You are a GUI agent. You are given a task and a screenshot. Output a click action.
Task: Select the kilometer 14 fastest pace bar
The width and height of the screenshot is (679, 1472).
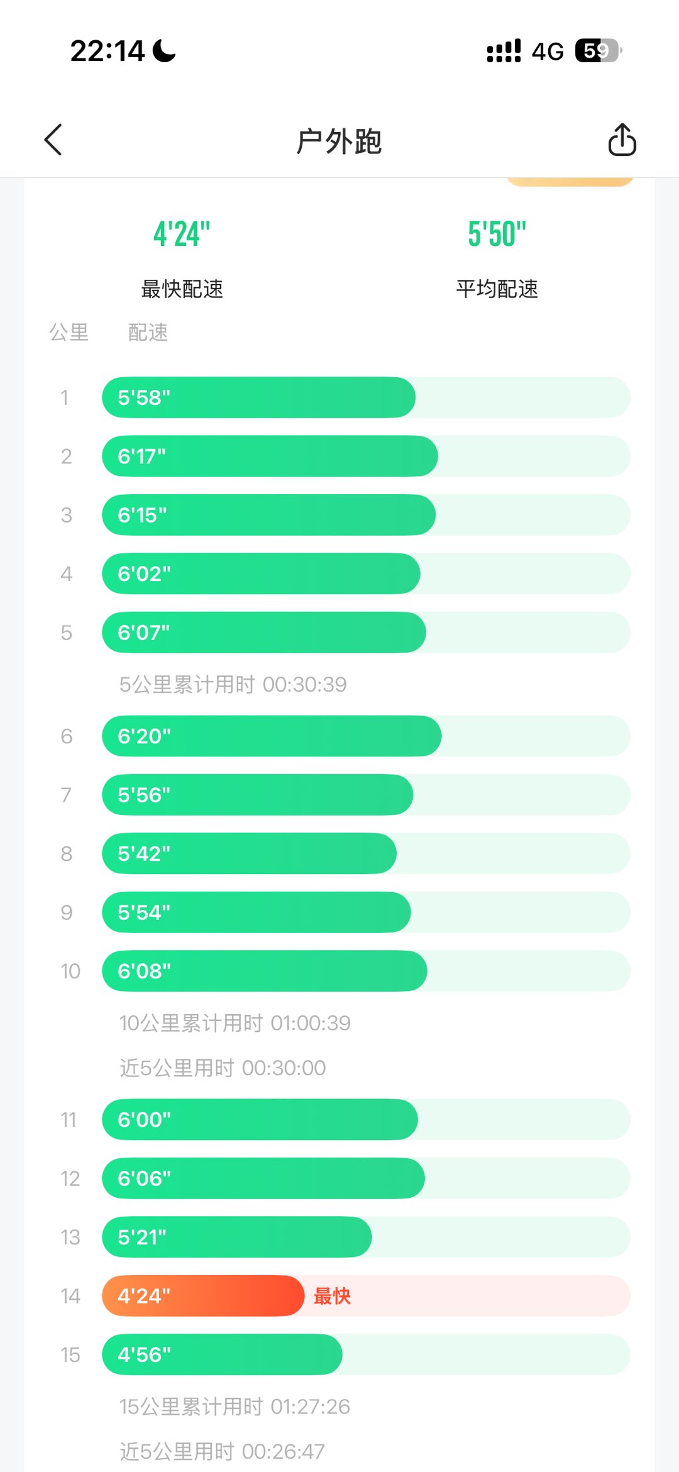[203, 1296]
